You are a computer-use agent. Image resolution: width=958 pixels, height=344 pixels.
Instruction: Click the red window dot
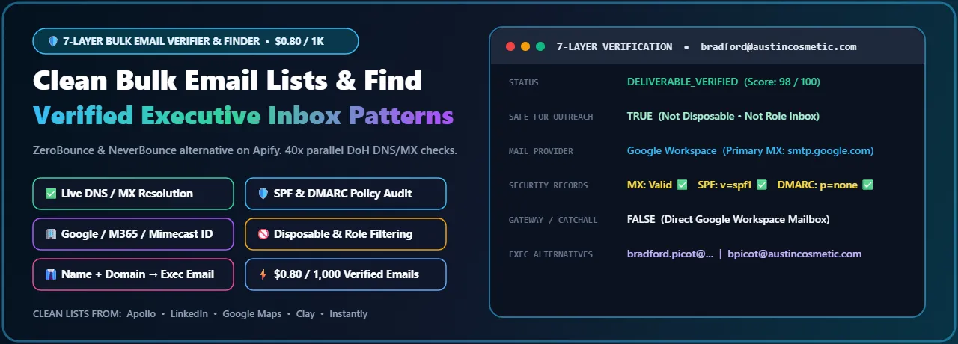[x=510, y=46]
